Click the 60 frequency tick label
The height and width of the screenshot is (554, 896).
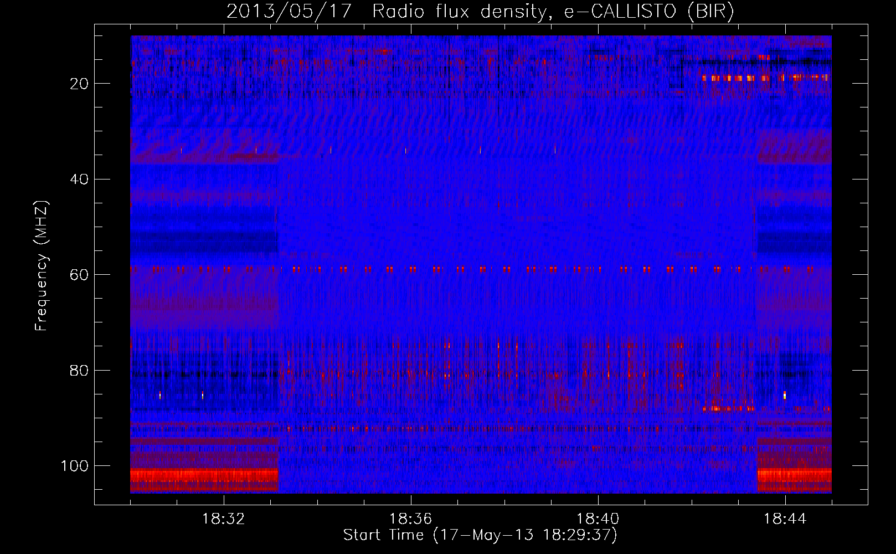(79, 275)
